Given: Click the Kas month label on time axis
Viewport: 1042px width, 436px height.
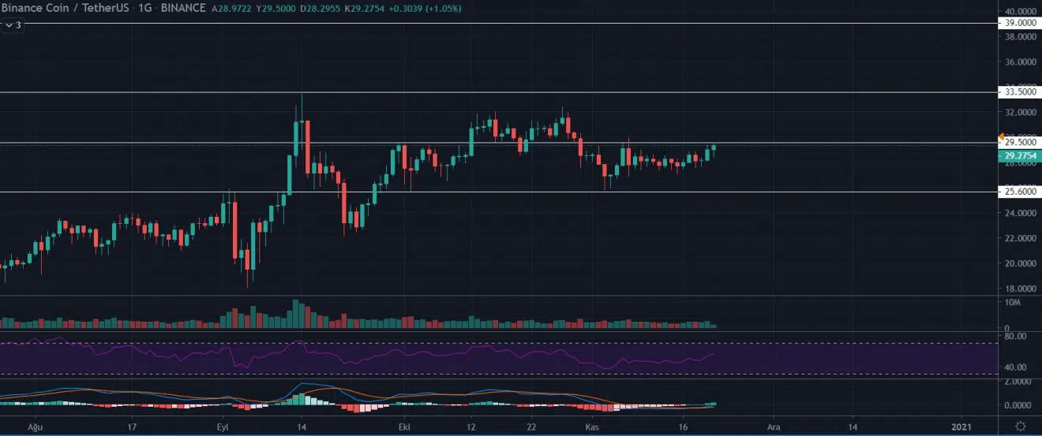Looking at the screenshot, I should (x=590, y=427).
